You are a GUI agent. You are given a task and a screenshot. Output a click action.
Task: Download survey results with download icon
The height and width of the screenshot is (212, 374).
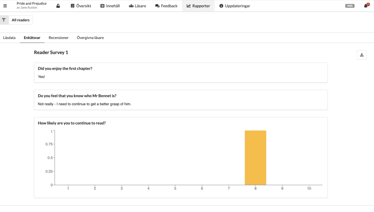point(362,55)
